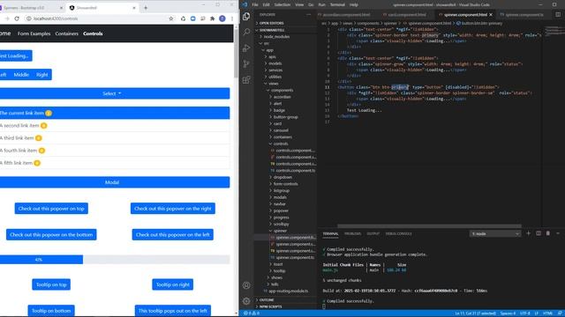Screen dimensions: 565x317
Task: Open the Terminal menu in VS Code
Action: tap(337, 4)
